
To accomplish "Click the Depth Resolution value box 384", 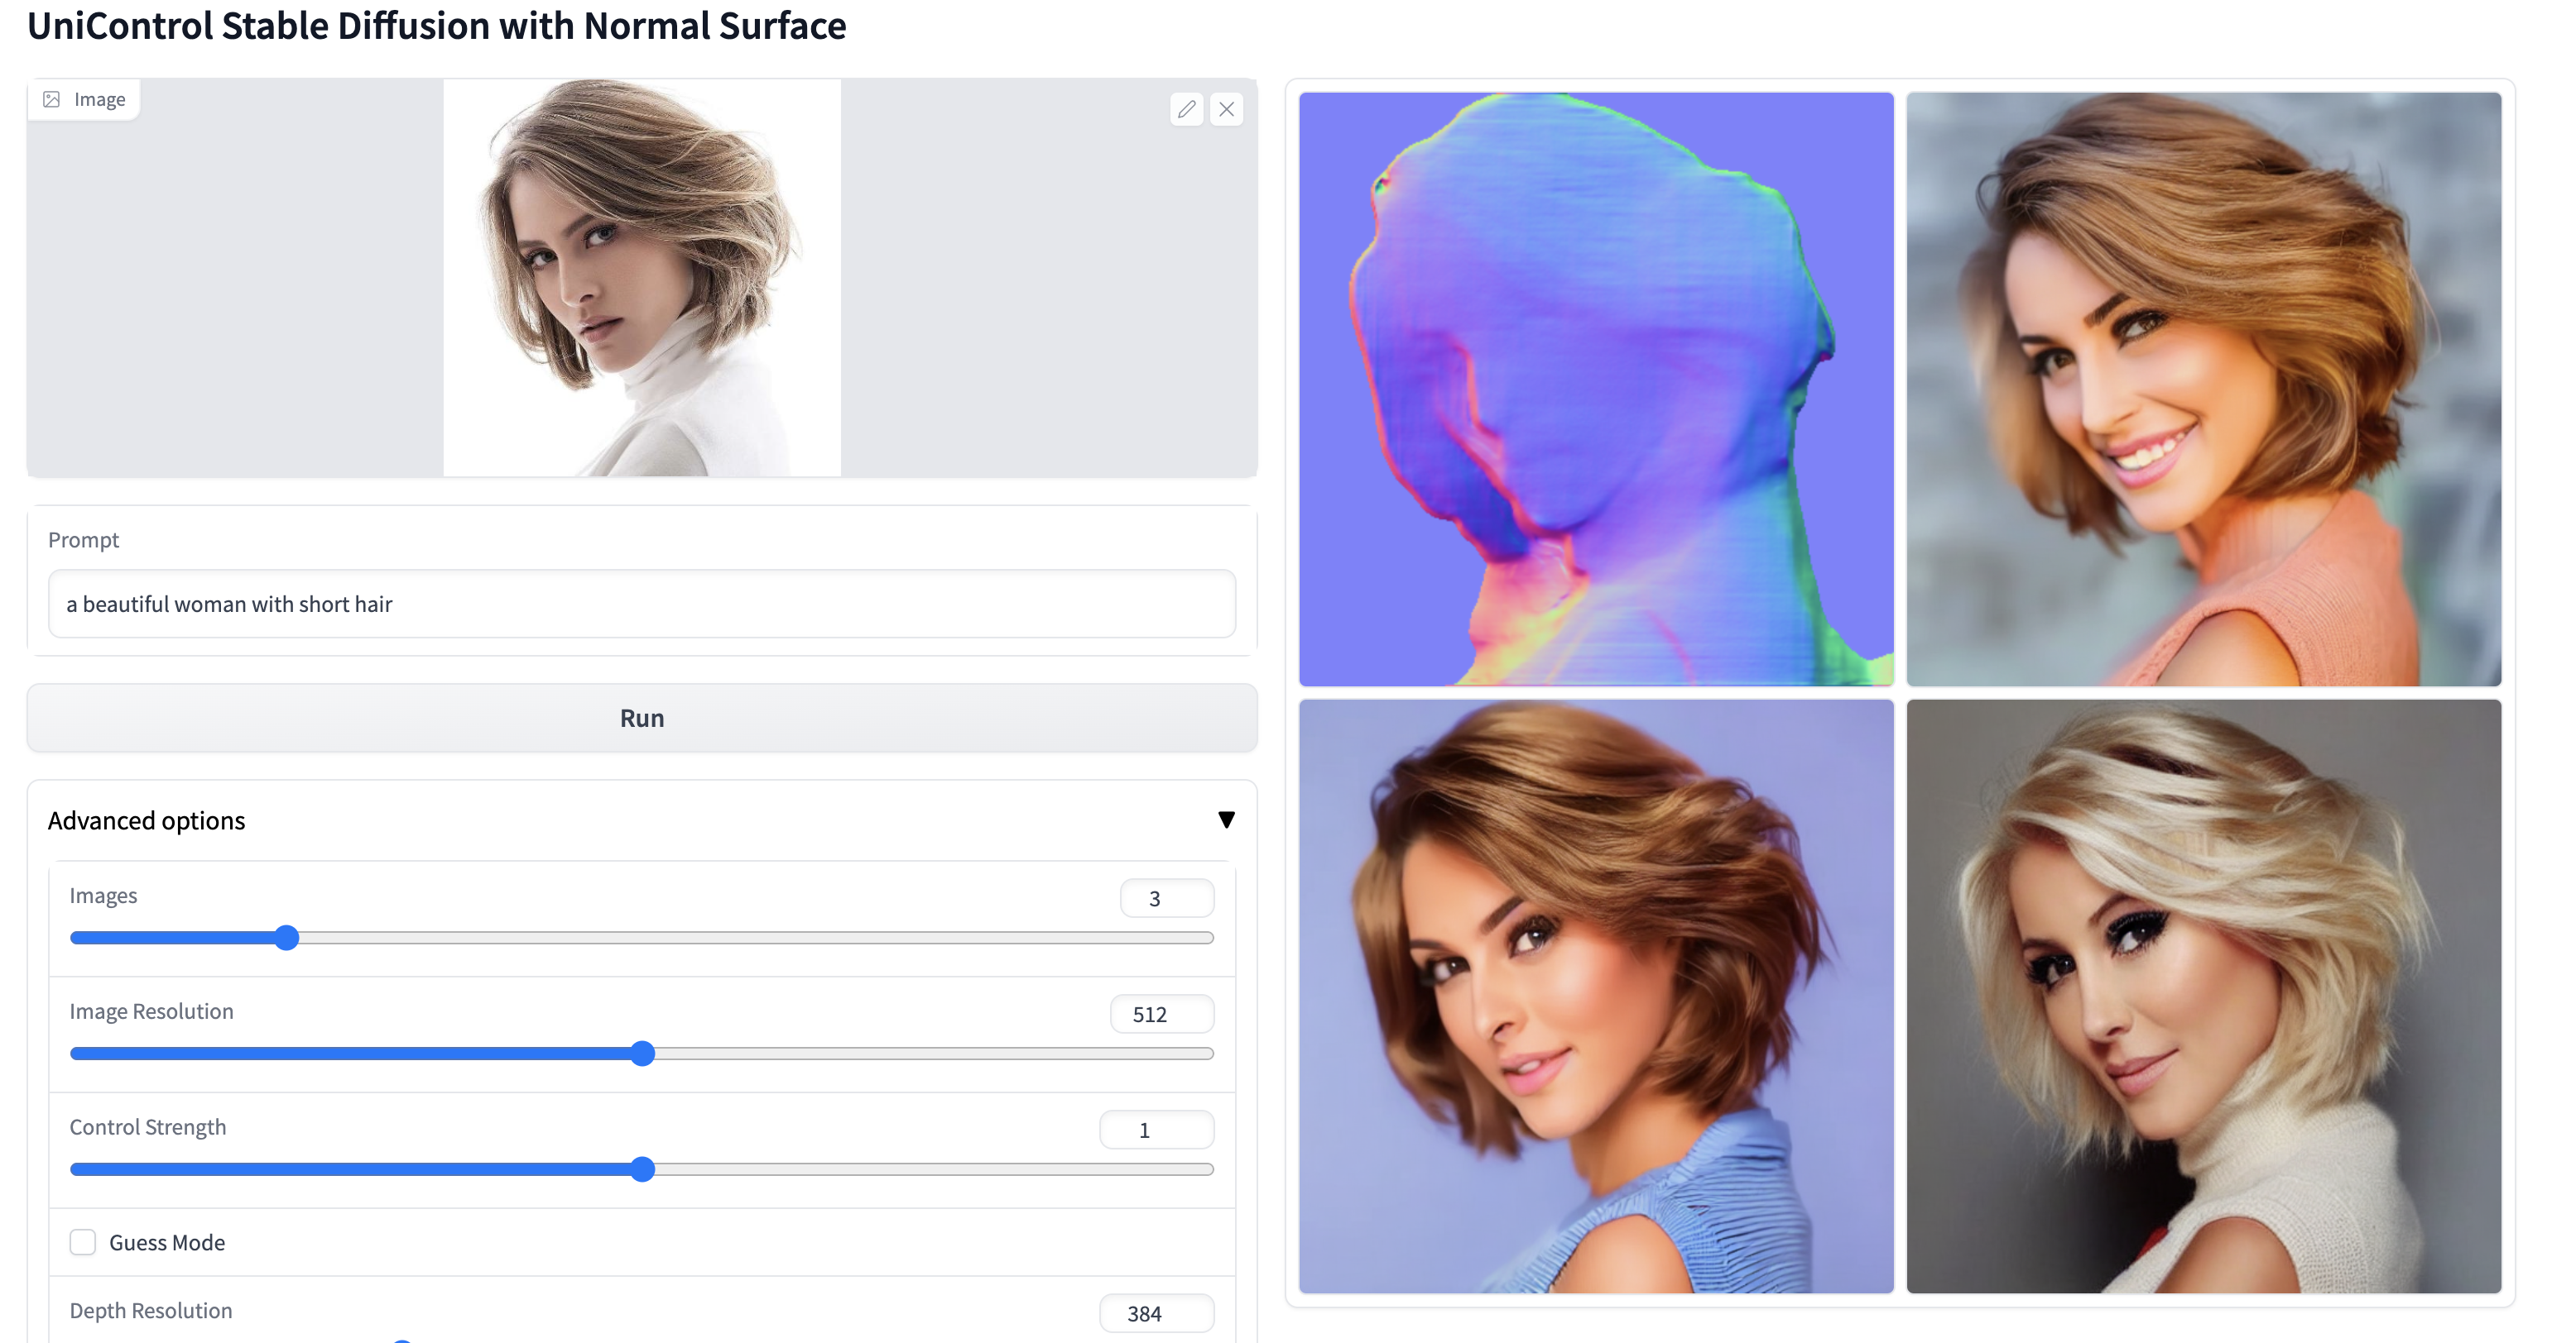I will point(1156,1313).
